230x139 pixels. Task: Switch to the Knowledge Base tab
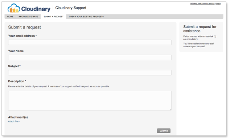click(x=28, y=17)
